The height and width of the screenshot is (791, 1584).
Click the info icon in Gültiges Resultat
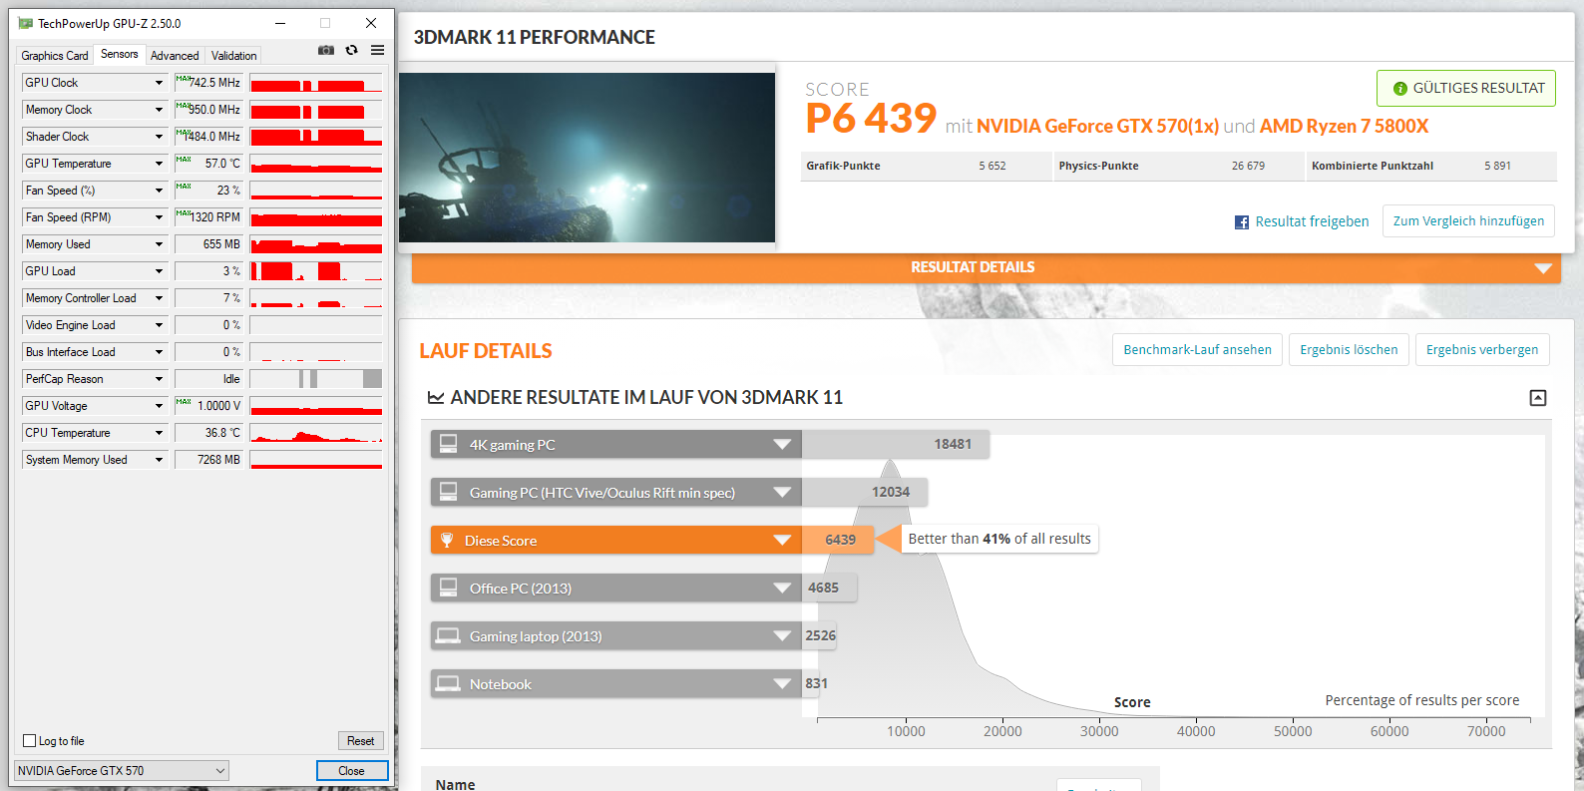click(1400, 89)
